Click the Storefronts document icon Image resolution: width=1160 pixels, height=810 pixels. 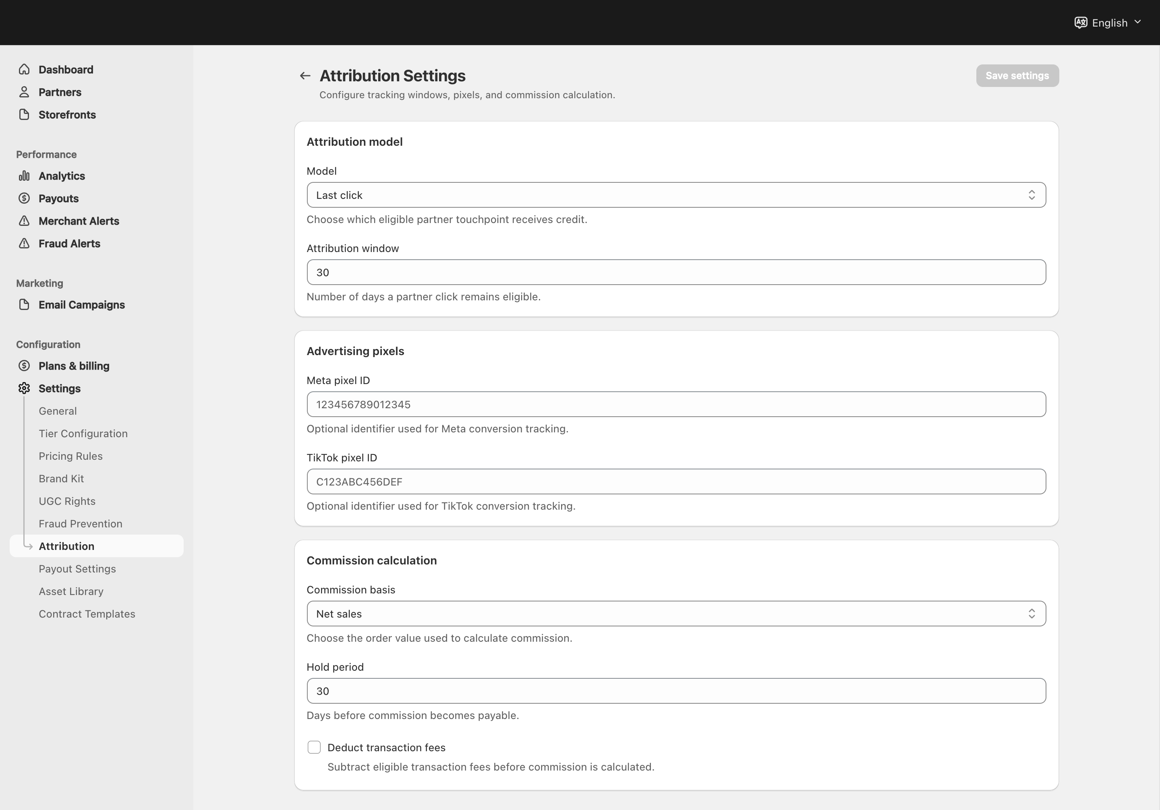pyautogui.click(x=24, y=114)
